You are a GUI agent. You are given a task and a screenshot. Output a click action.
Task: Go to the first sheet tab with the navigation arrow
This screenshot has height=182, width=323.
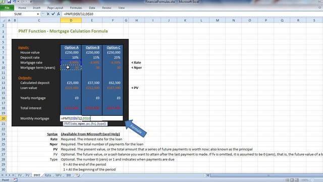tap(2, 175)
